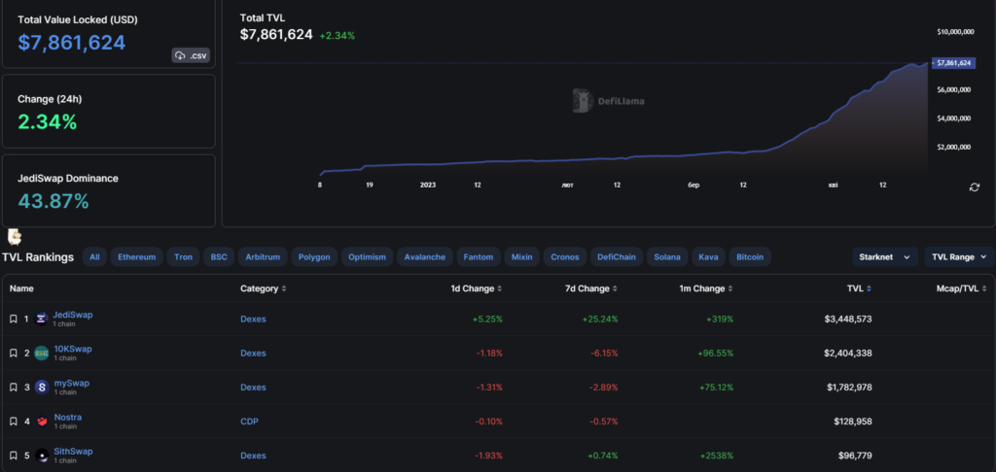Bookmark the JediSwap row
Viewport: 996px width, 472px height.
(x=14, y=320)
